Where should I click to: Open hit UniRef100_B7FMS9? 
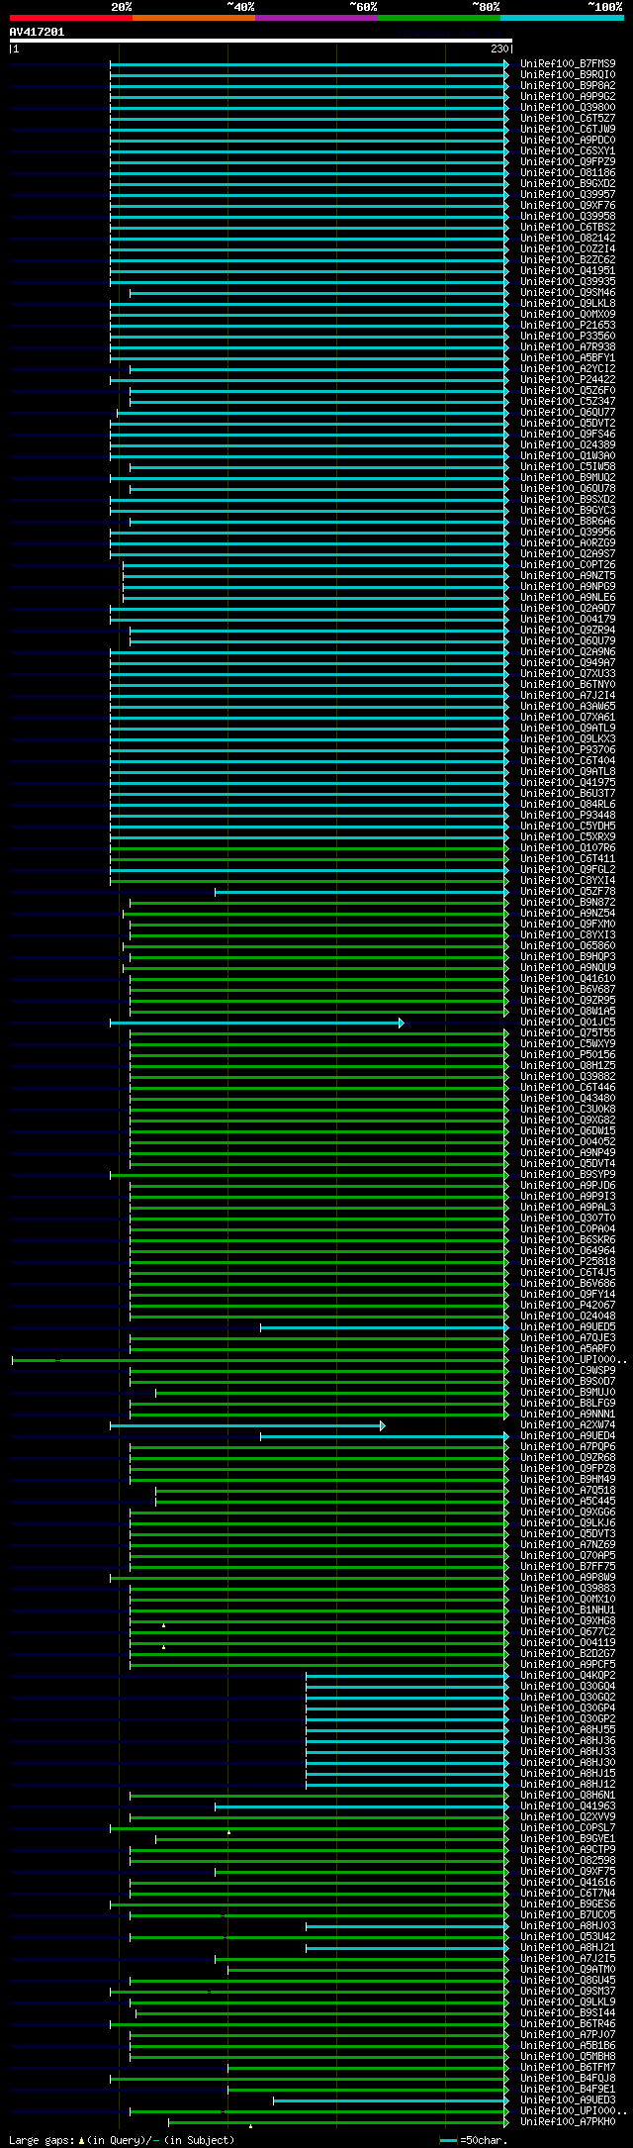click(x=568, y=64)
